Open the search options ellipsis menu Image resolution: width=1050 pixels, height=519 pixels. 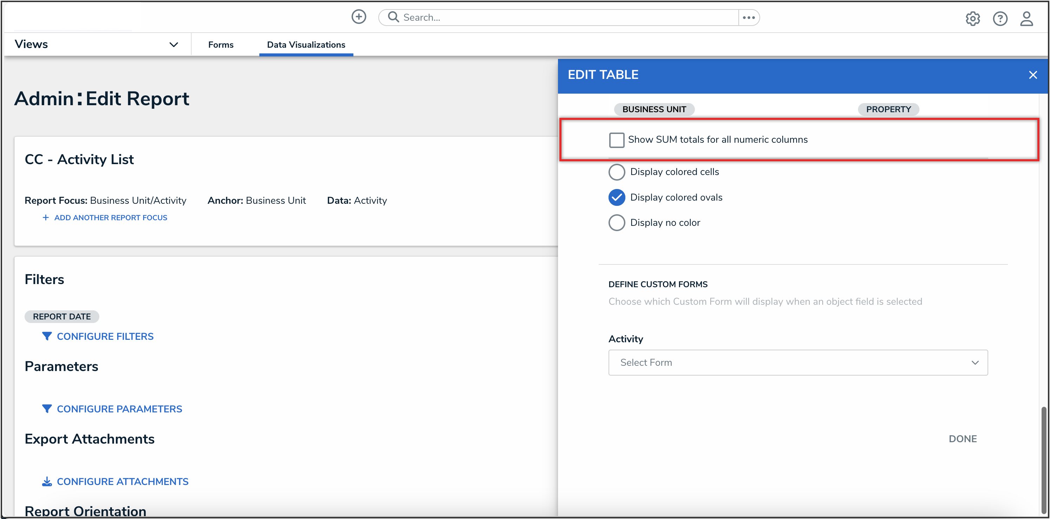pos(748,18)
